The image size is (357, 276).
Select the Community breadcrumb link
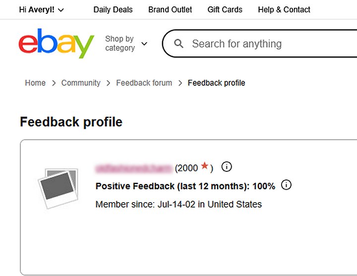(x=81, y=83)
